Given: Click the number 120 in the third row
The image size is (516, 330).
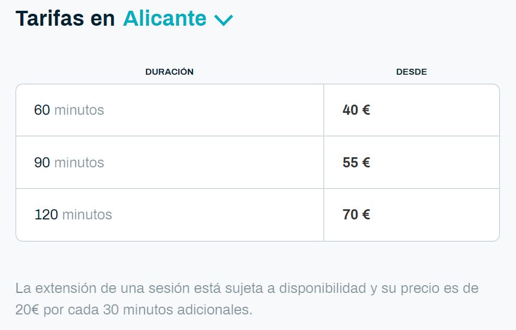Looking at the screenshot, I should (46, 215).
